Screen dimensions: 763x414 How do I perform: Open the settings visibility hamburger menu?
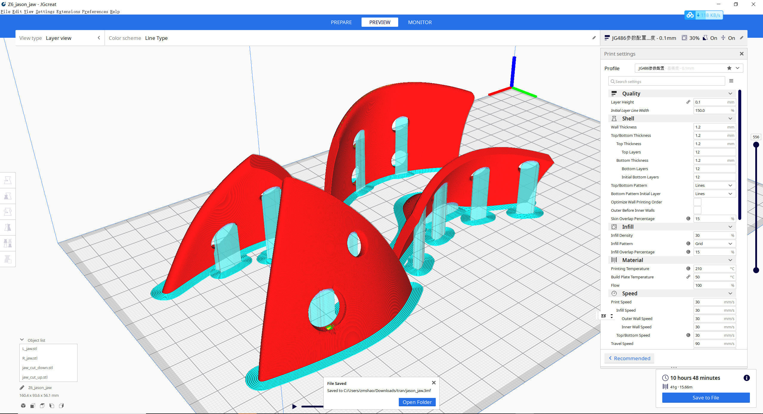[731, 81]
